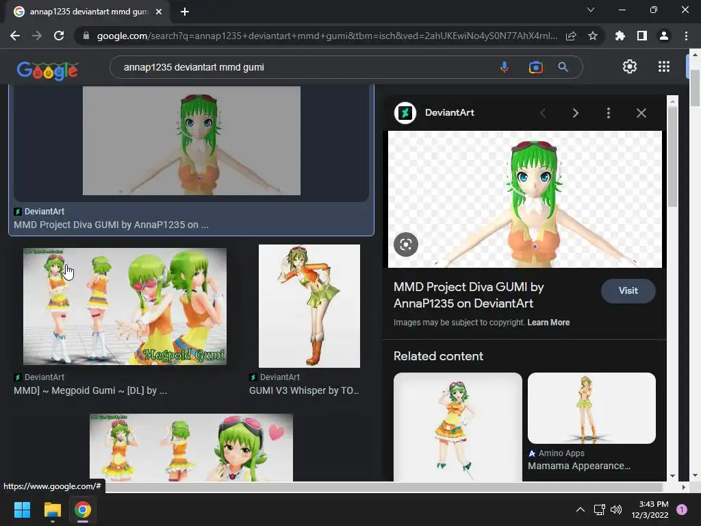This screenshot has height=526, width=701.
Task: Click the site lock icon in address bar
Action: tap(86, 36)
